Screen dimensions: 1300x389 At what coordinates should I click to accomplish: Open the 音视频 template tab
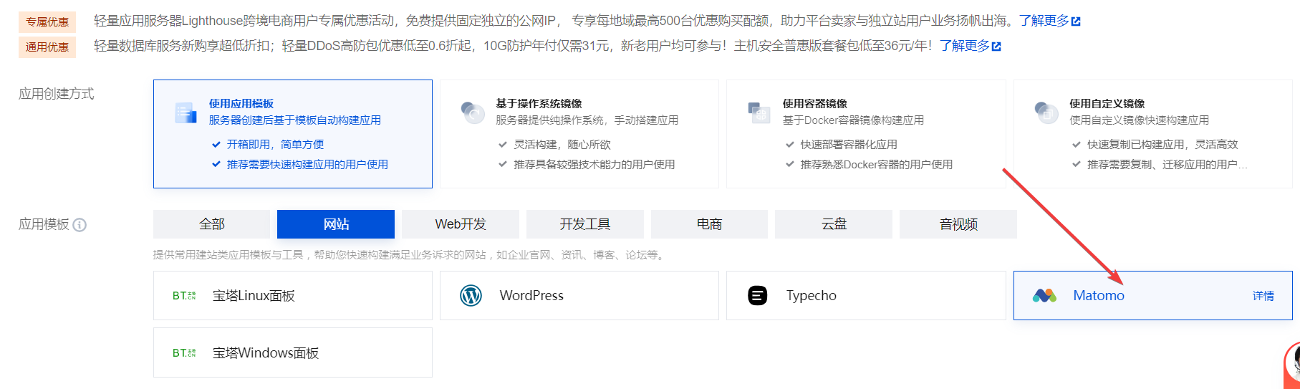(958, 224)
